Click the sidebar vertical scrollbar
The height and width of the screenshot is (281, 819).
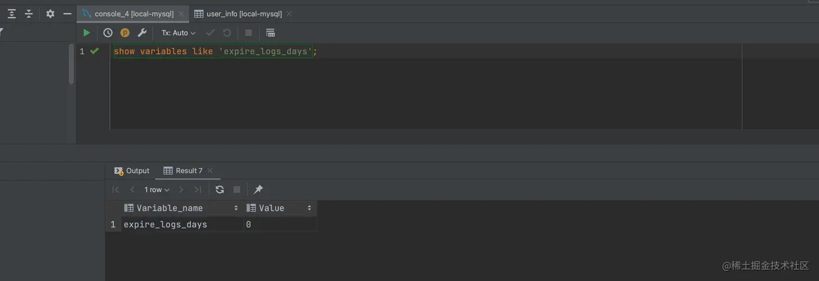(71, 64)
